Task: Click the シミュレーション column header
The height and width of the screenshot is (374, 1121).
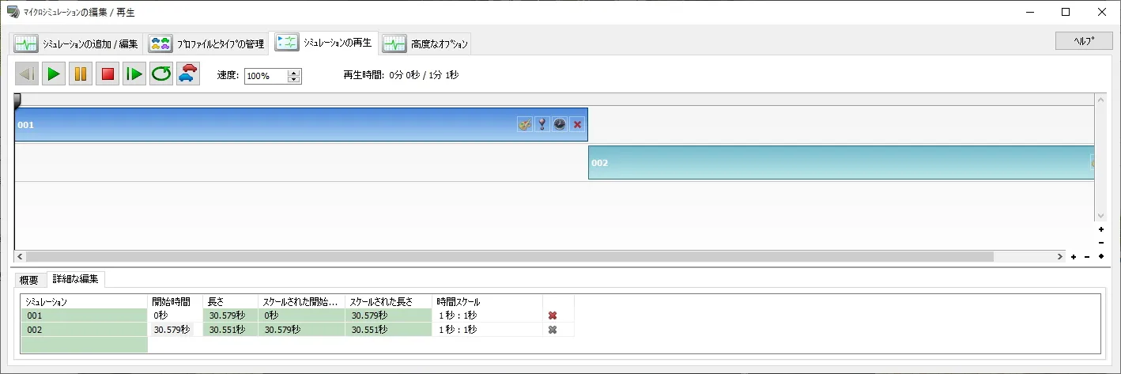Action: coord(85,301)
